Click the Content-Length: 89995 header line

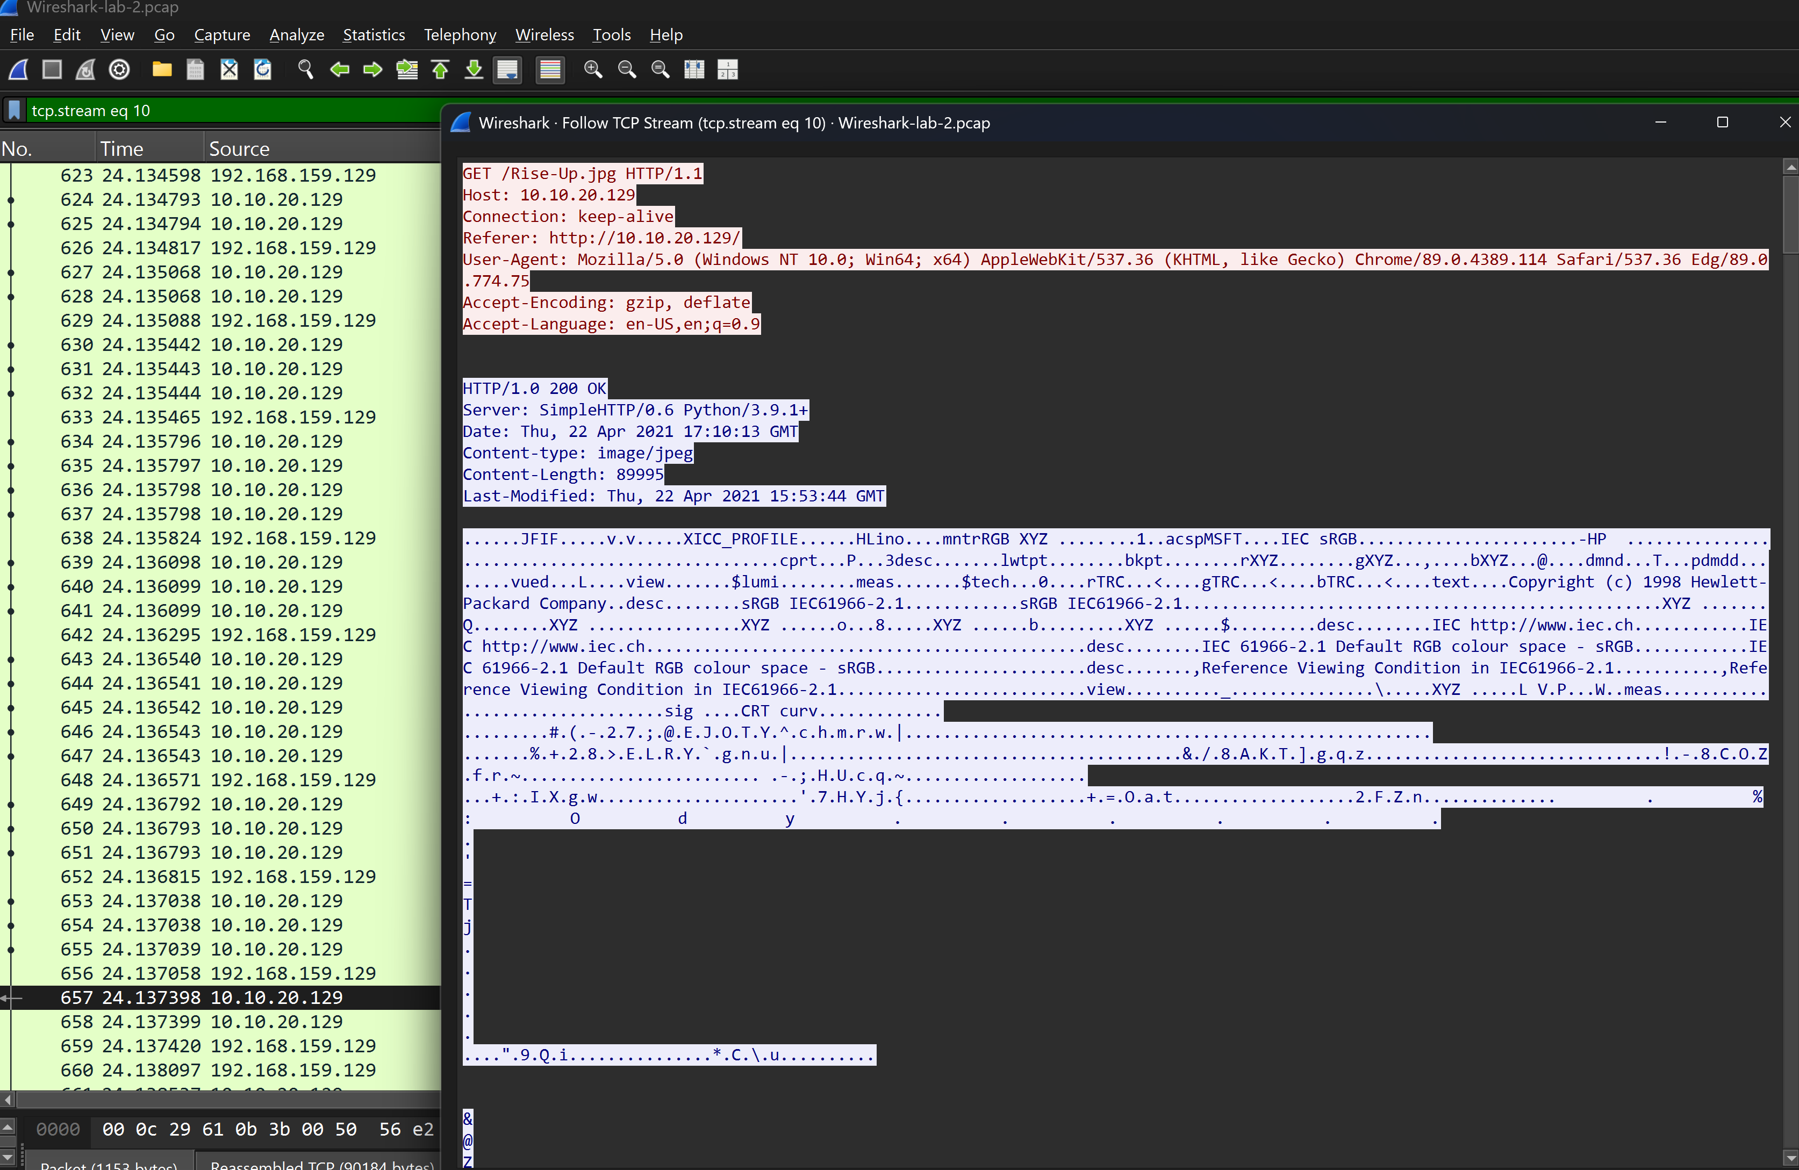(563, 475)
